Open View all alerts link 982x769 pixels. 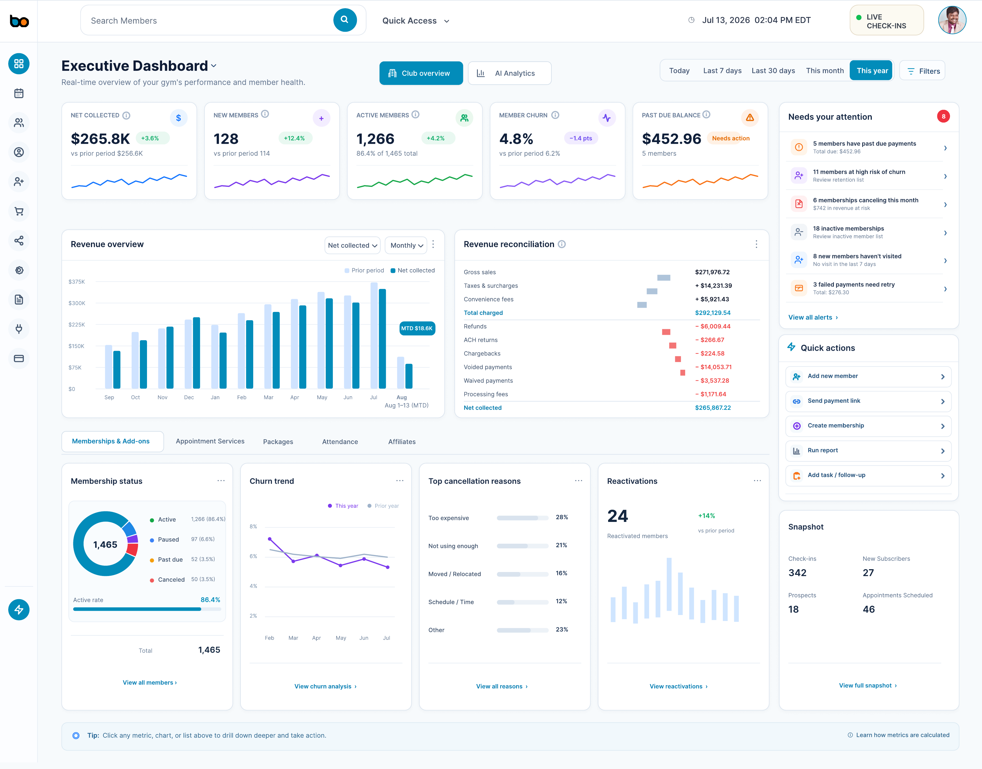click(x=813, y=317)
